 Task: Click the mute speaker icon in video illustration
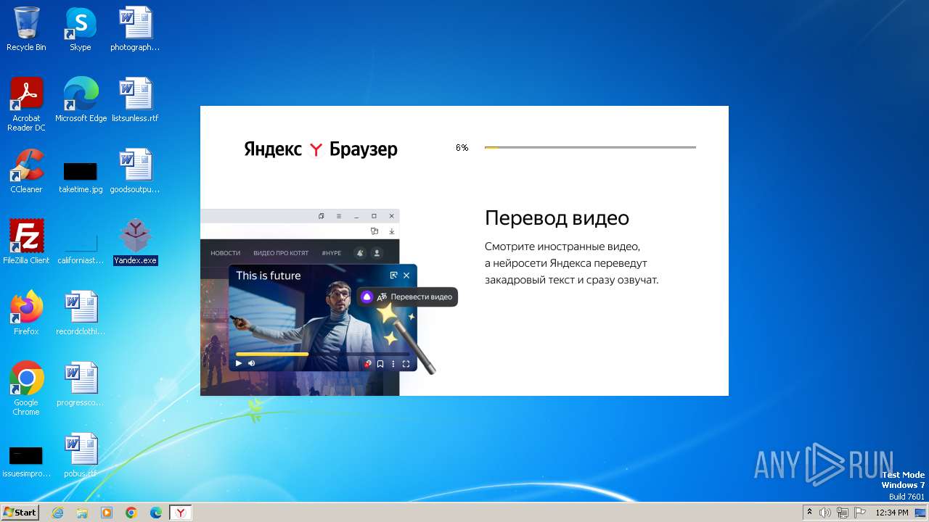[252, 364]
